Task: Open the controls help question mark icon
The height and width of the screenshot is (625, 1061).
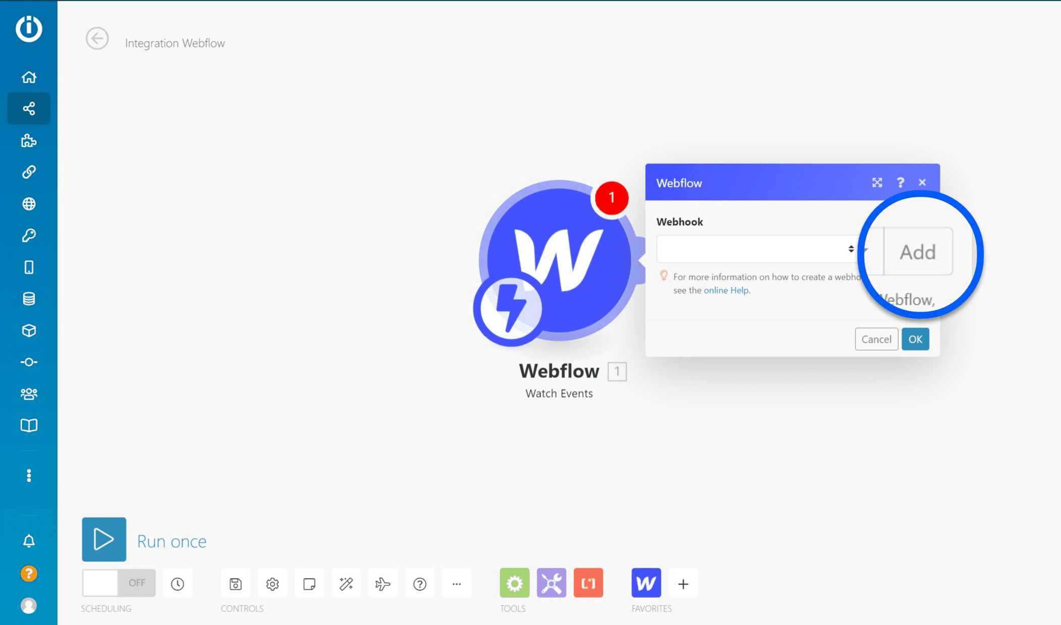Action: 420,584
